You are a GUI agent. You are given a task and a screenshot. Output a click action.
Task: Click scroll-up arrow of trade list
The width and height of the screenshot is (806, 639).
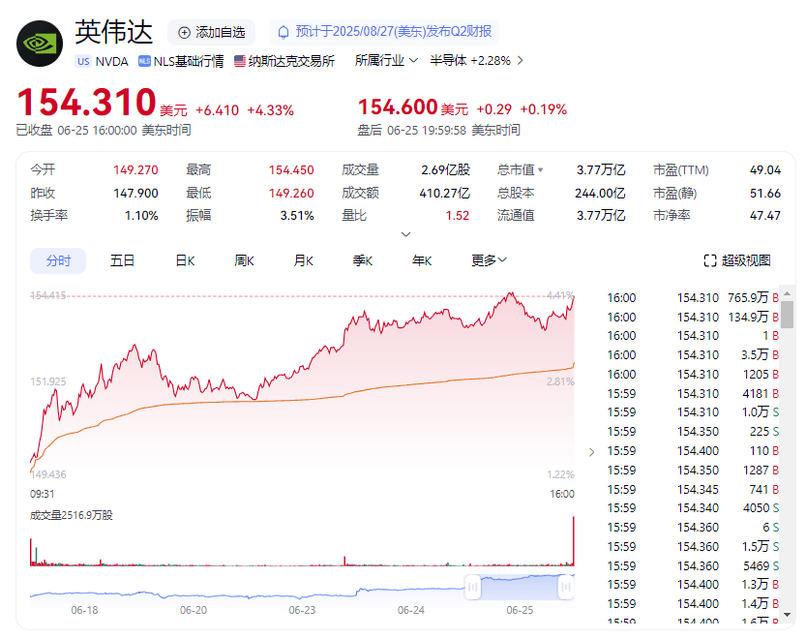point(787,293)
